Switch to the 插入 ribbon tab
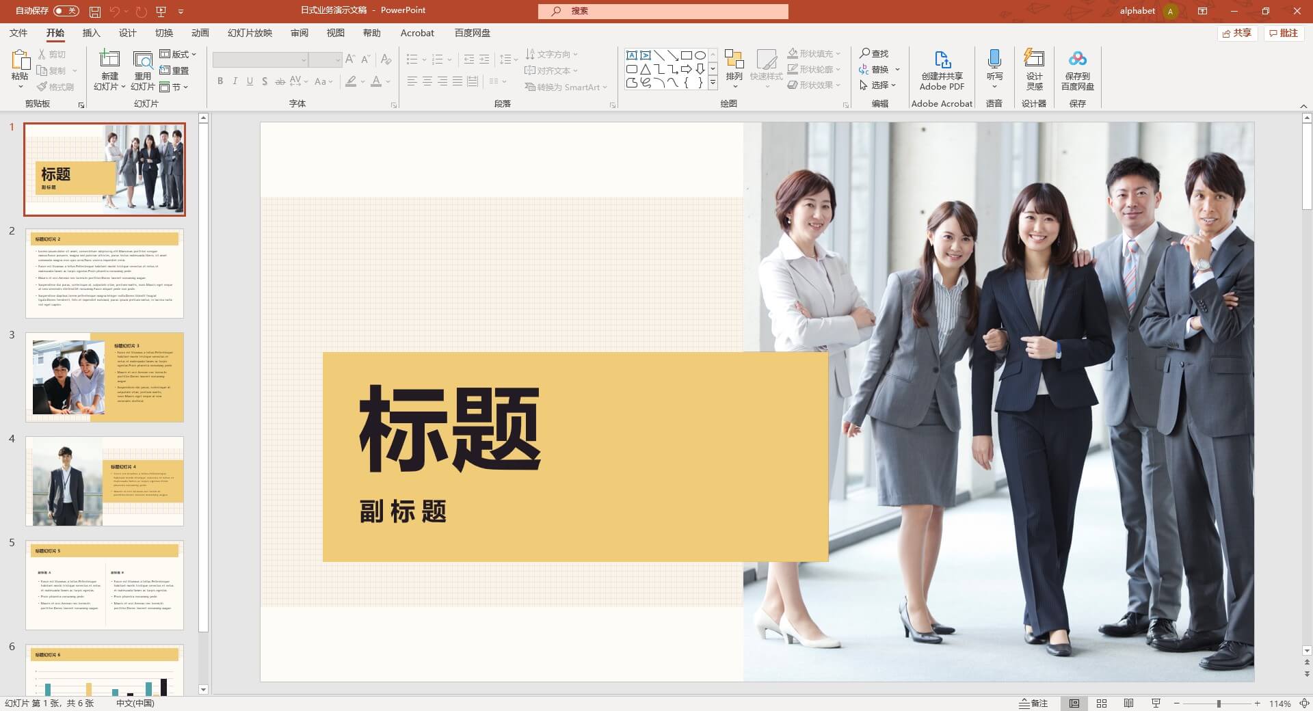Image resolution: width=1313 pixels, height=711 pixels. click(91, 33)
